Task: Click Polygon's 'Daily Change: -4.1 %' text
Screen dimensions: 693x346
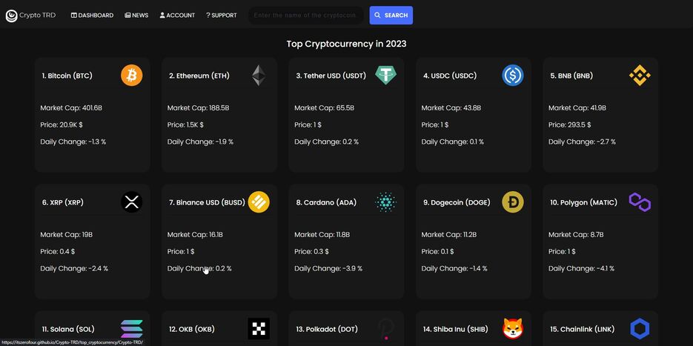Action: click(582, 269)
